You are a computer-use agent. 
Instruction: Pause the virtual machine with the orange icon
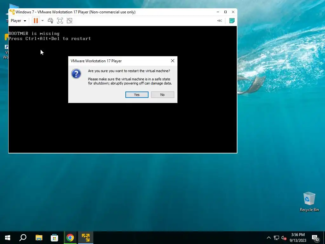point(36,21)
